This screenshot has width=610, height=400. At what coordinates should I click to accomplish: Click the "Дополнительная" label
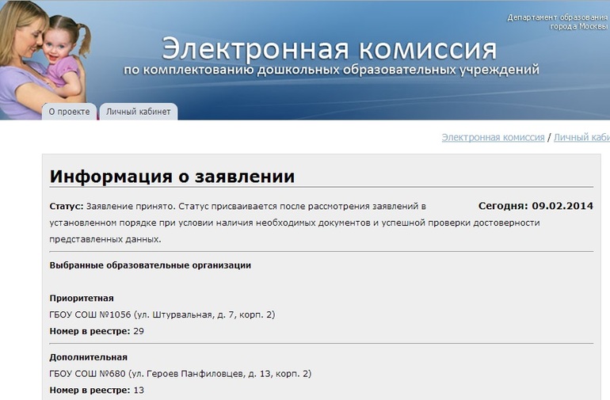[x=88, y=357]
